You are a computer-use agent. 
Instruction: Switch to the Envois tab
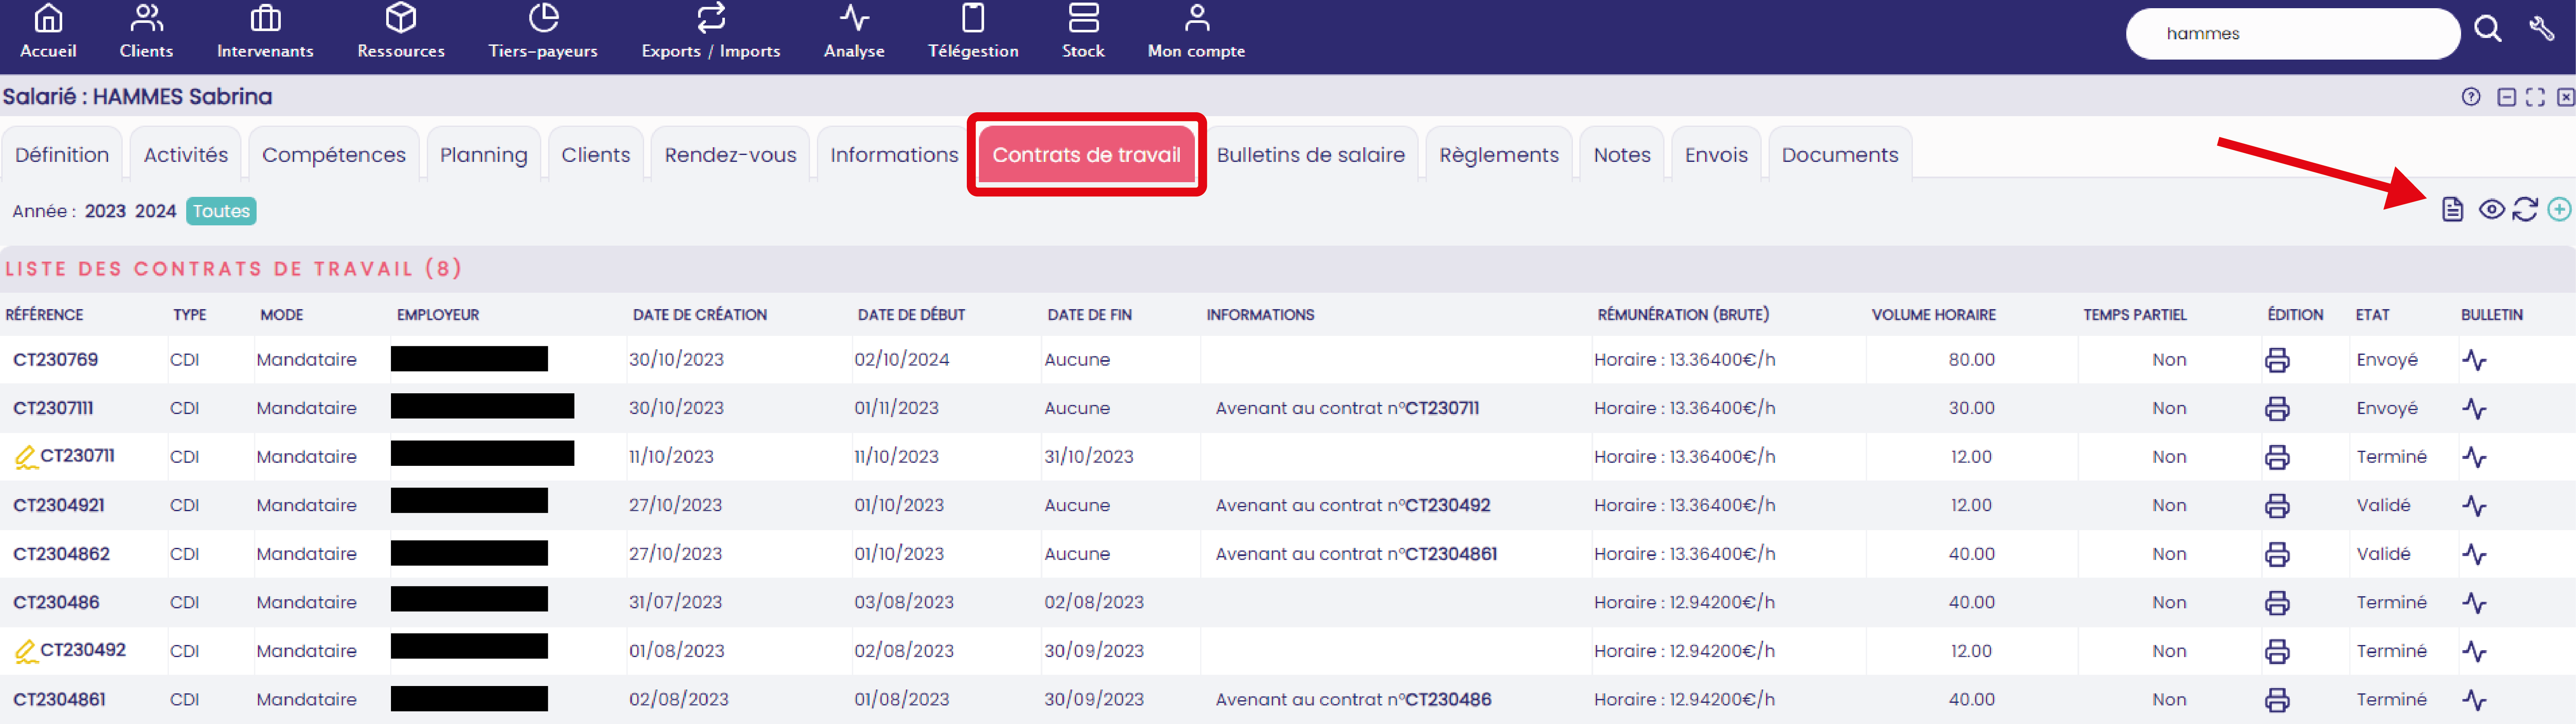coord(1716,154)
